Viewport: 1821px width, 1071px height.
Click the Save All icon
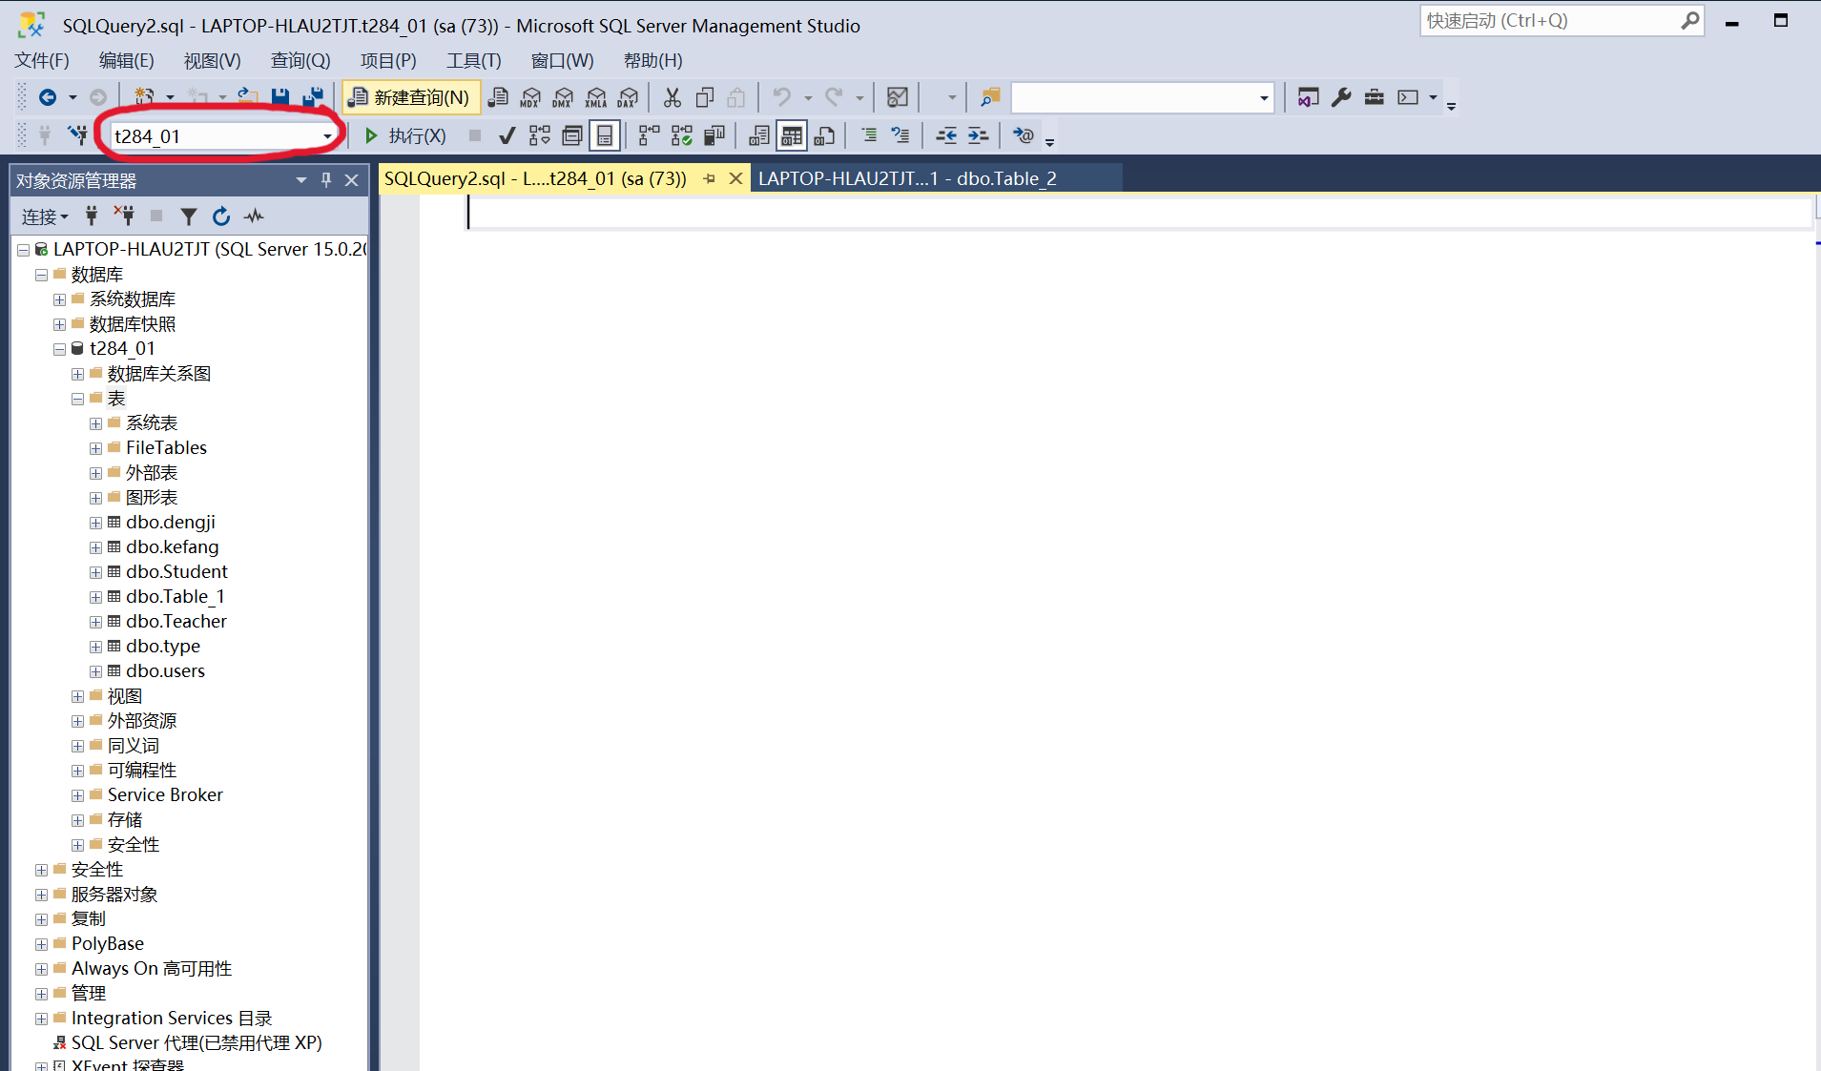click(312, 97)
